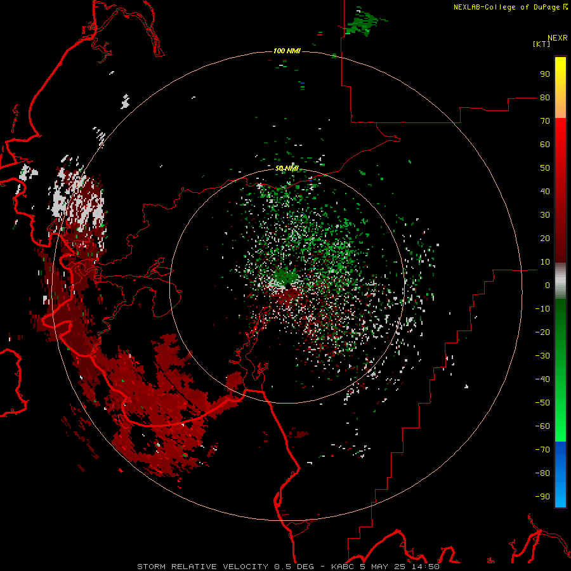Click the positive 50 knot scale label
Screen dimensions: 571x571
point(545,168)
